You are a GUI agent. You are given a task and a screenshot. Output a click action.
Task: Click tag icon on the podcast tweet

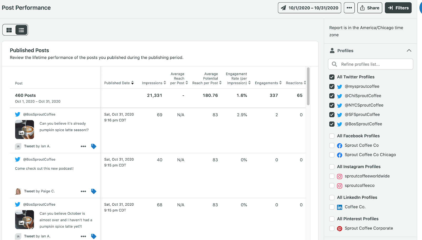[x=94, y=191]
